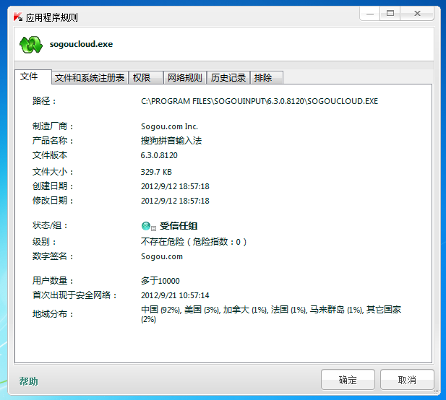
Task: Close the 应用程序规则 dialog
Action: pos(417,14)
